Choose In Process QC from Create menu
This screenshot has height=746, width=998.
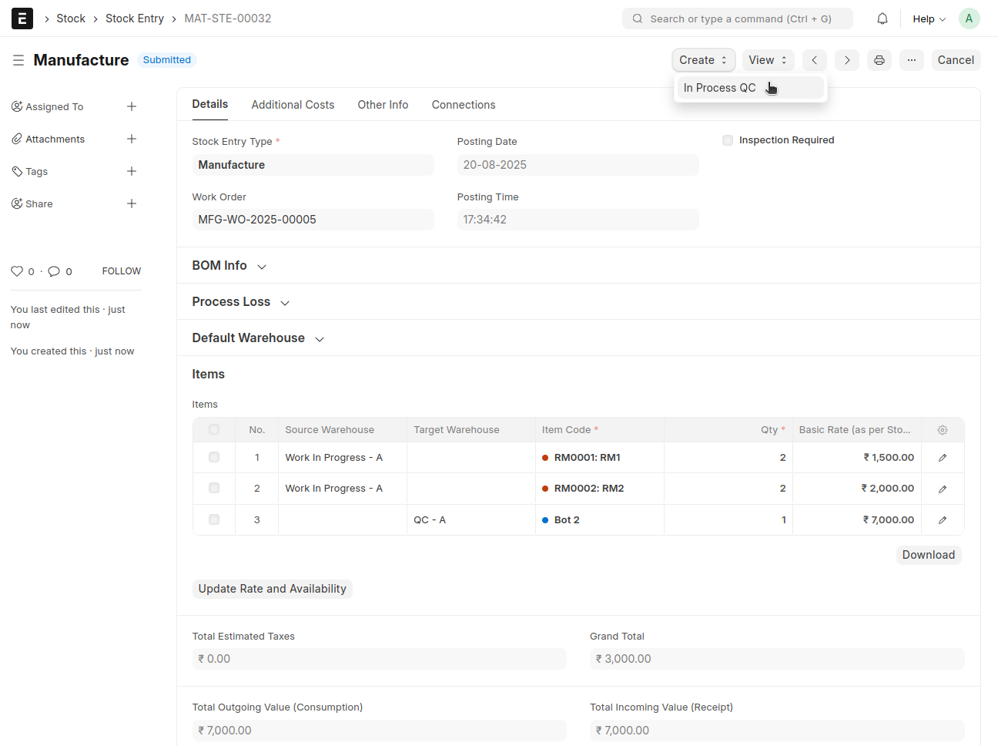click(720, 88)
